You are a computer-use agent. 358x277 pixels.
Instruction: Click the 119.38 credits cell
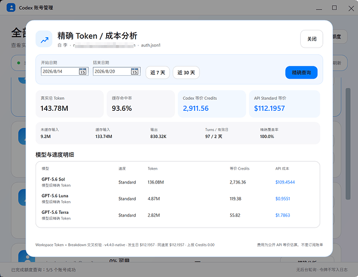[x=235, y=199]
